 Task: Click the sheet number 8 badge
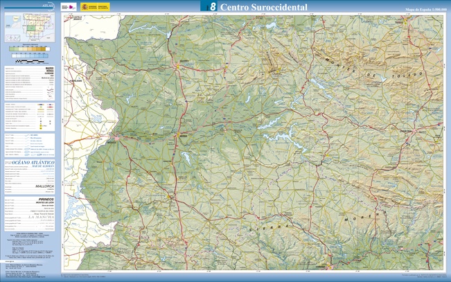click(212, 6)
